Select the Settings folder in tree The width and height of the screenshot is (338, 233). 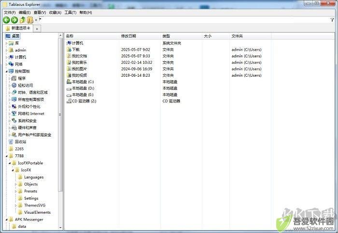(31, 198)
